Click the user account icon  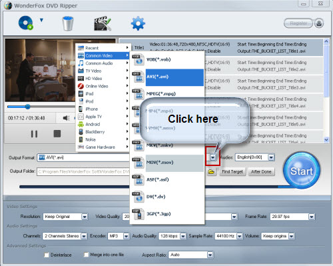[x=319, y=23]
